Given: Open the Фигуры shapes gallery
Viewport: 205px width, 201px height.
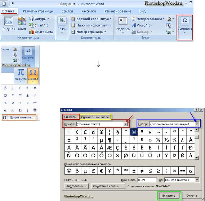Looking at the screenshot, I should pyautogui.click(x=39, y=19).
